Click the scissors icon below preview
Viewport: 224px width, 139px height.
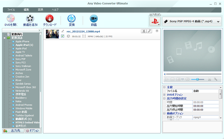click(x=209, y=79)
